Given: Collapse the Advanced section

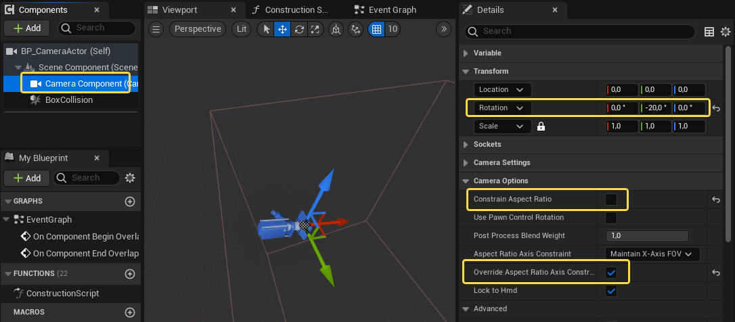Looking at the screenshot, I should point(466,309).
